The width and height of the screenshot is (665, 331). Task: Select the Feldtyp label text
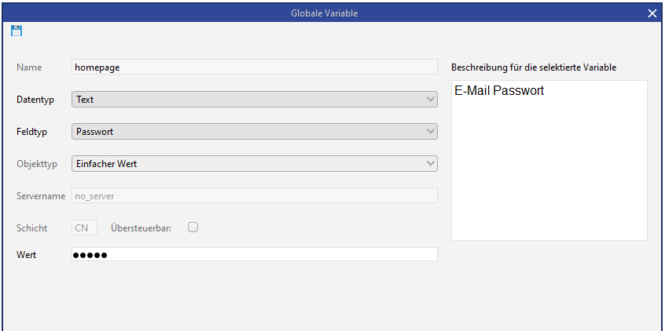(32, 132)
